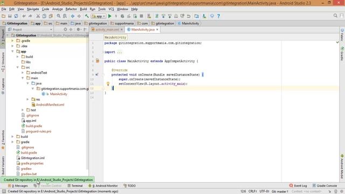Select MainActivity in the project tree
This screenshot has width=345, height=194.
tap(58, 94)
